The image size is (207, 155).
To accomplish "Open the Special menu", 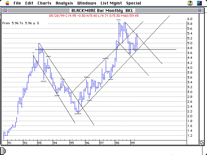I will click(x=134, y=3).
